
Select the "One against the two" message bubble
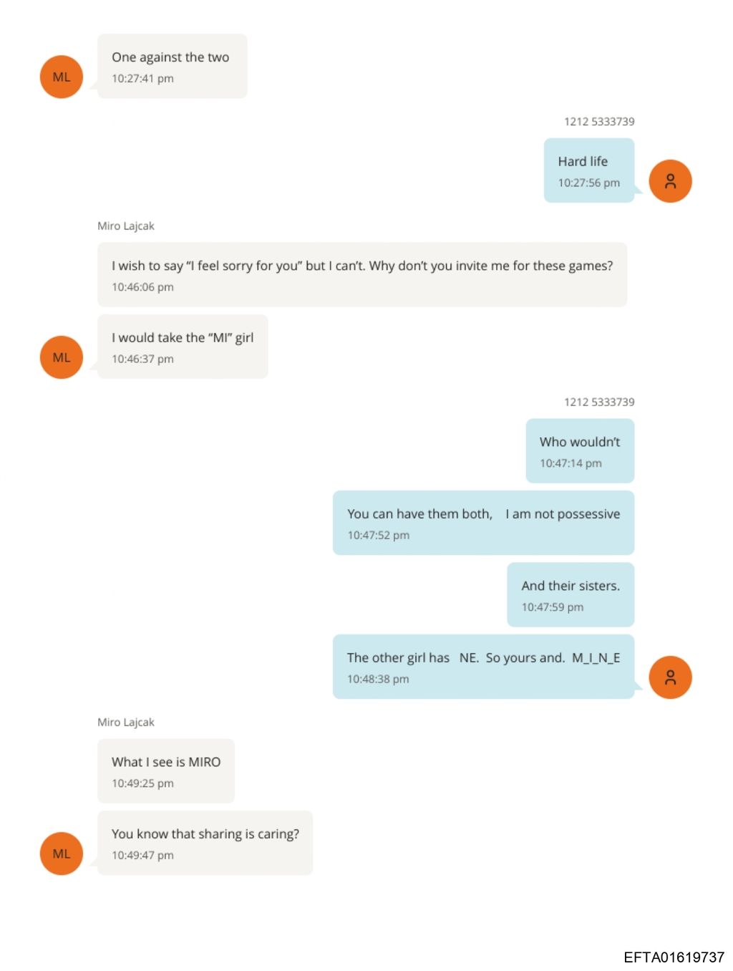(x=172, y=66)
